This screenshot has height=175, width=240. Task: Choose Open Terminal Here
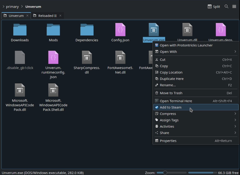196,101
